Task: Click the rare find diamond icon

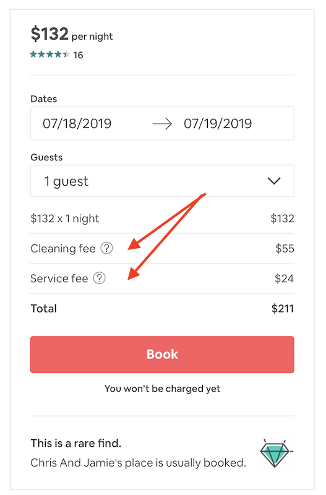Action: click(276, 454)
